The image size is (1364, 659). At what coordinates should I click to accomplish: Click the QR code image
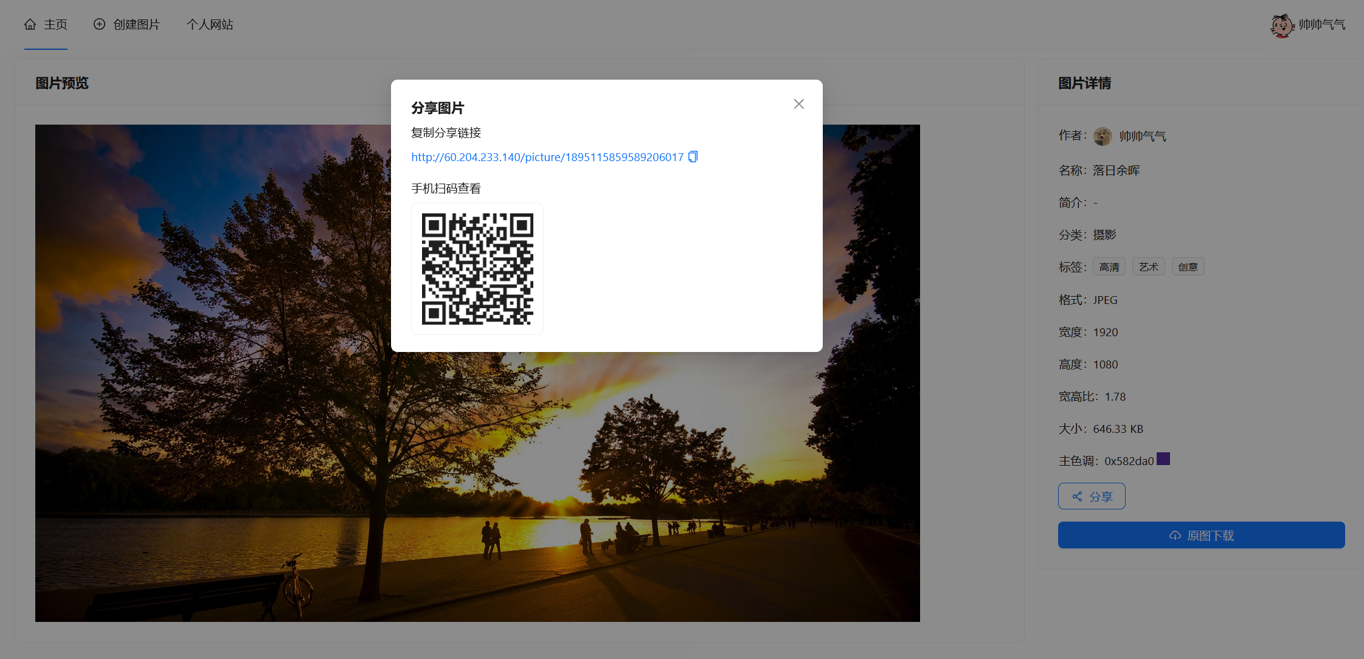tap(477, 269)
